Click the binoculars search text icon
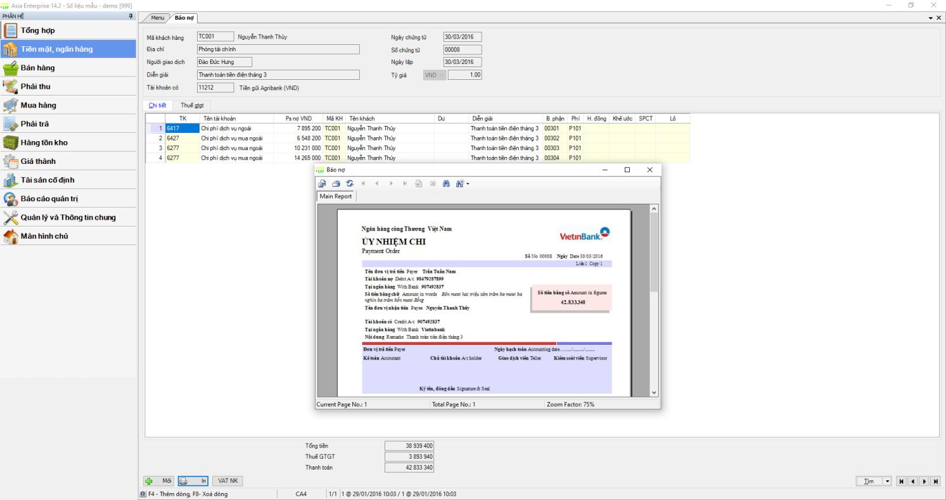The height and width of the screenshot is (500, 946). (x=446, y=184)
